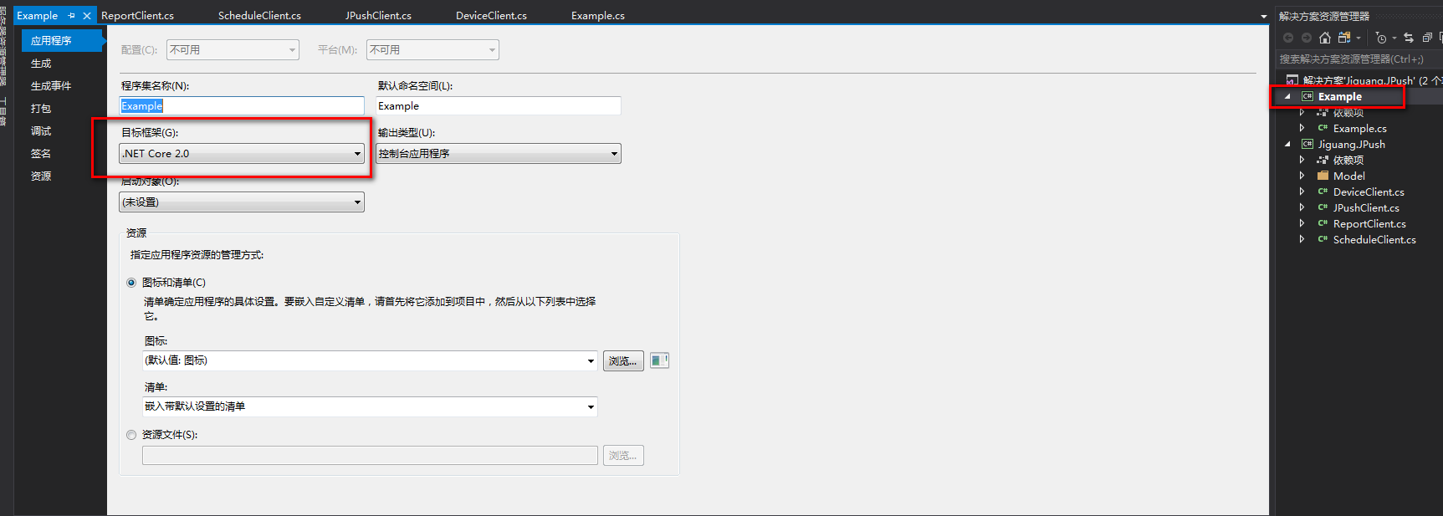Click the 解决方案资源管理器 panel title

(x=1323, y=17)
